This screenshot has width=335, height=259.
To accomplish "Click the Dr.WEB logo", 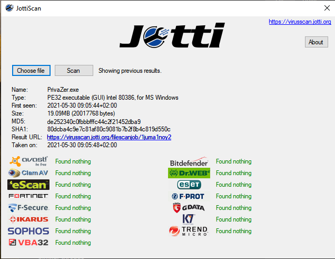I will tap(189, 173).
